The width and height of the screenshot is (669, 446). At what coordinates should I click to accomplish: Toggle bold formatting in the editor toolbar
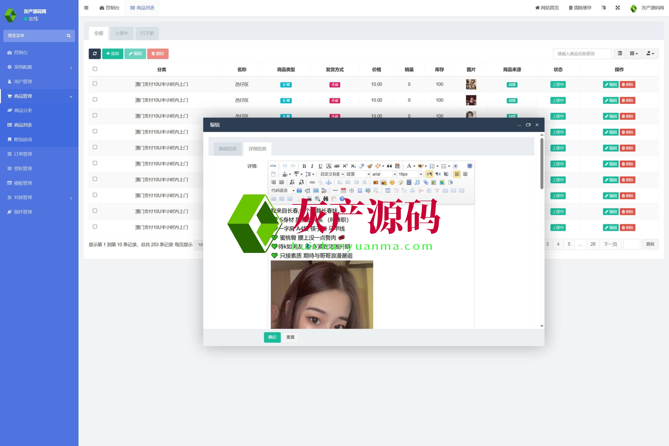[x=304, y=166]
